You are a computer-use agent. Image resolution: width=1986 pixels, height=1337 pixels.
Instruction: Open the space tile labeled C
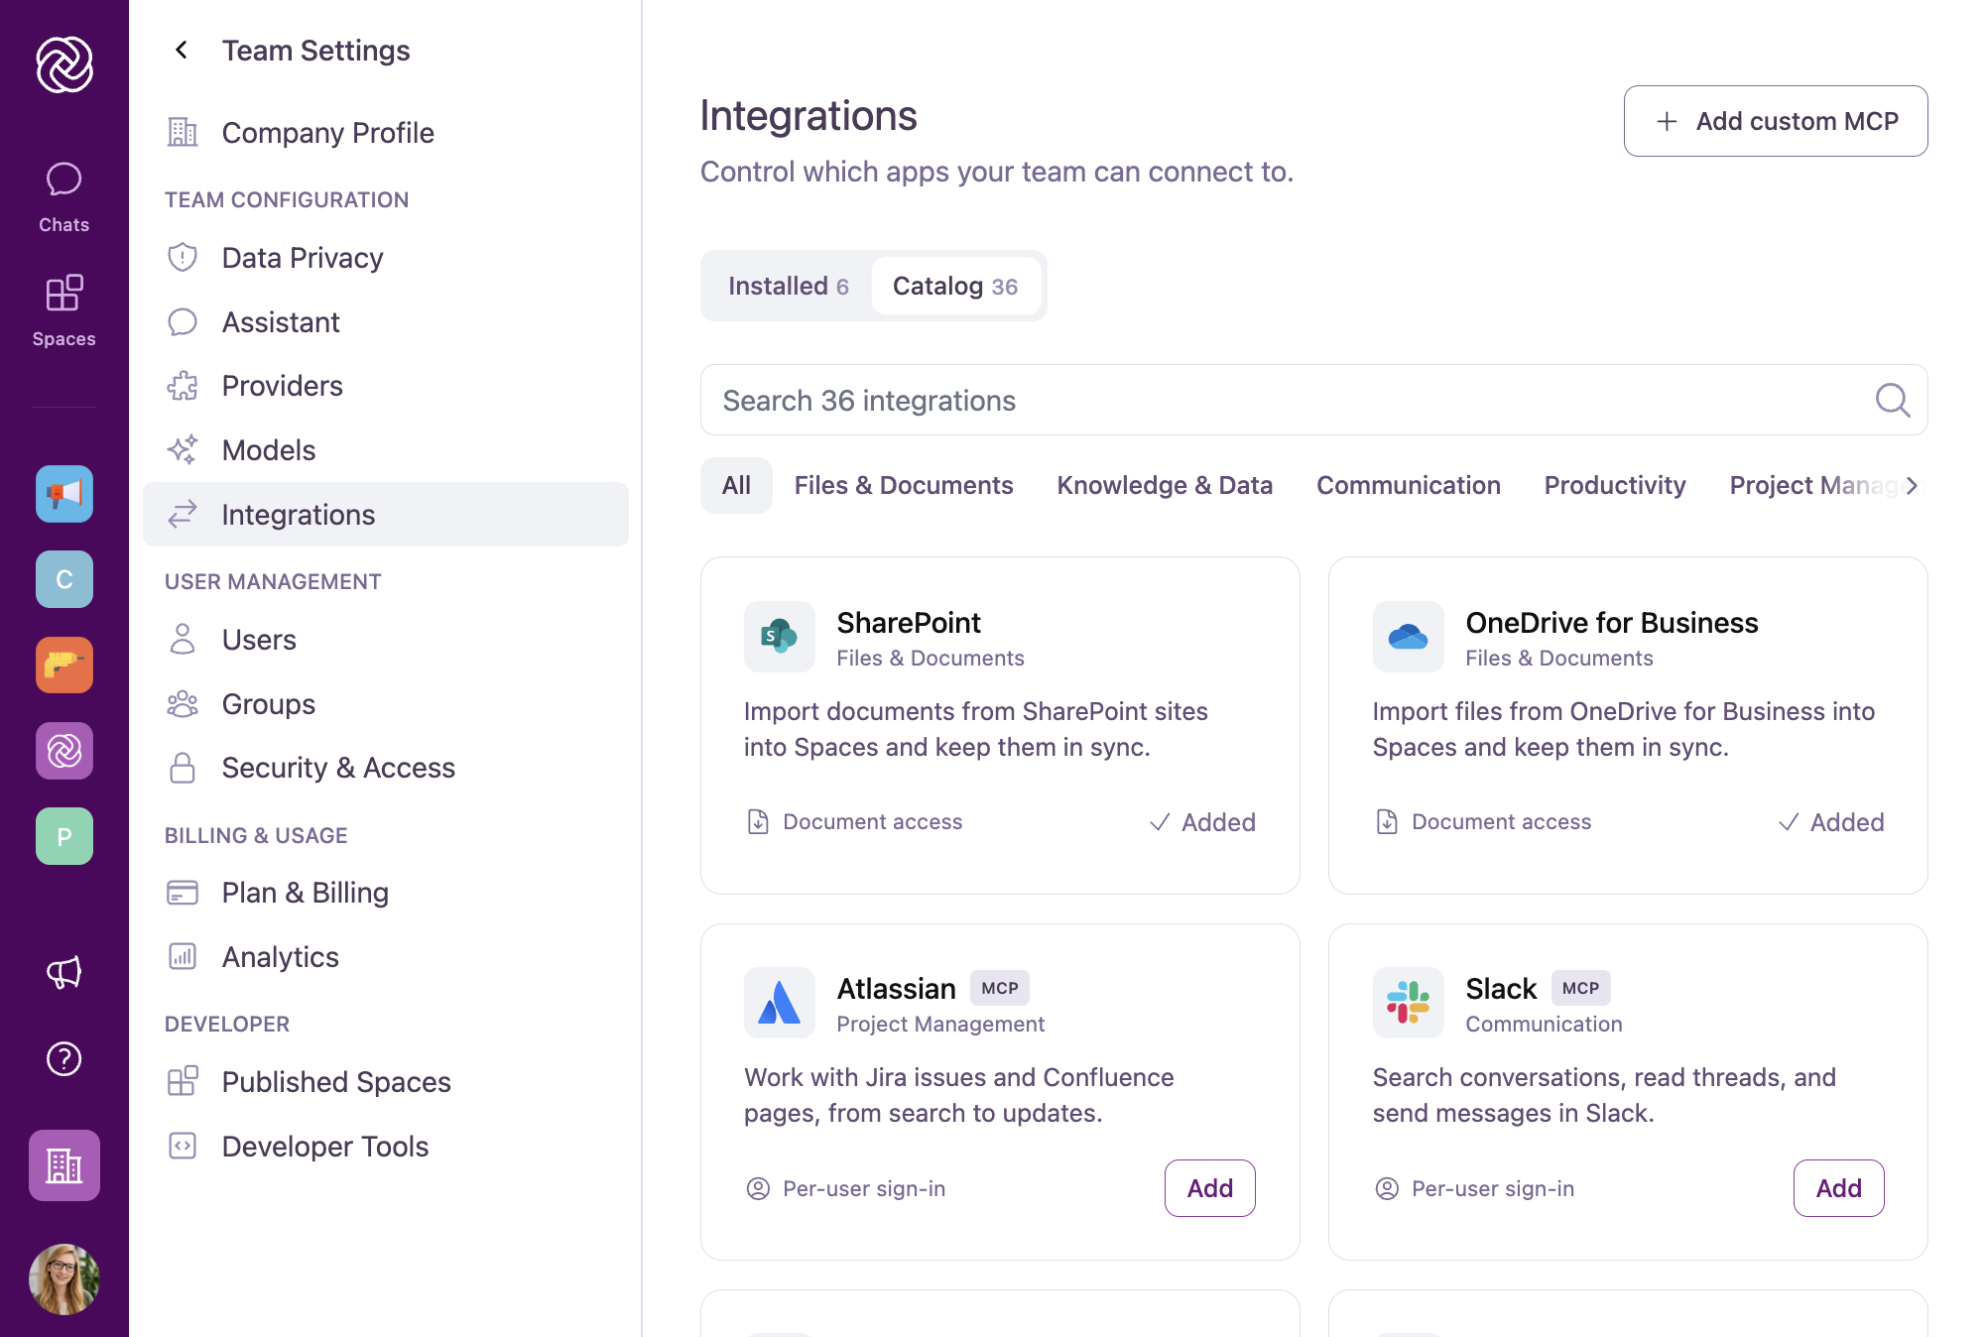click(x=64, y=579)
